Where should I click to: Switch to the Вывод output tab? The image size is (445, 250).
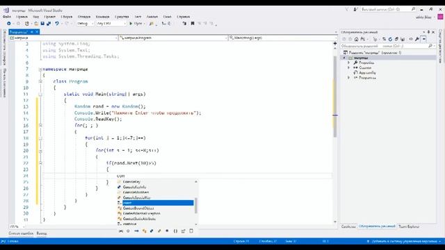coord(42,233)
